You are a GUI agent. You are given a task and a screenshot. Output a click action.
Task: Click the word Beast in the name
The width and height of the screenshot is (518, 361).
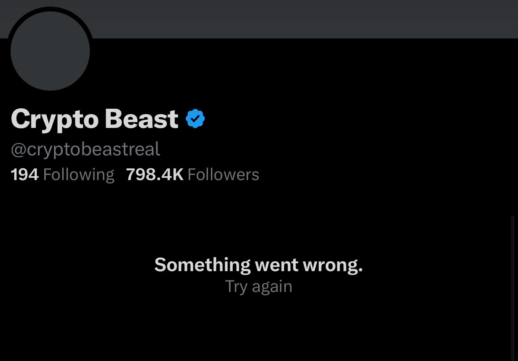[x=142, y=119]
